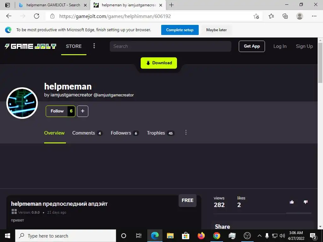Click the Share heading in sidebar
Viewport: 323px width, 242px height.
pyautogui.click(x=222, y=227)
